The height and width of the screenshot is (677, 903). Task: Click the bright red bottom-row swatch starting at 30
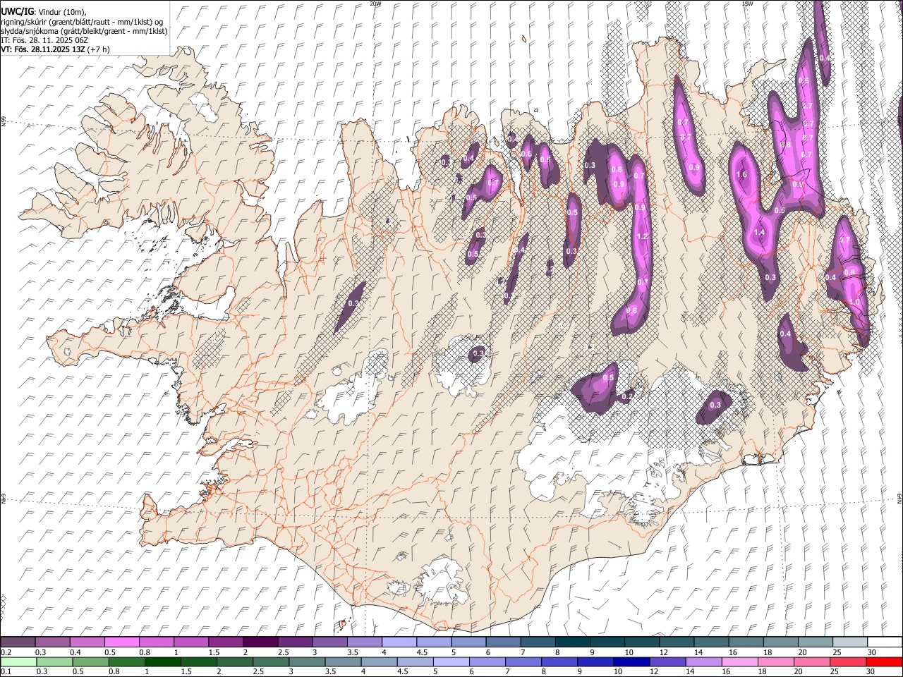click(x=884, y=662)
